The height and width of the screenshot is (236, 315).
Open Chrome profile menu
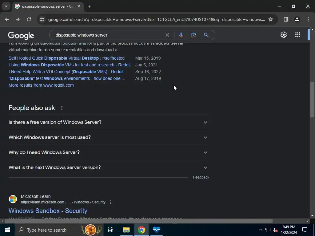pos(297,19)
